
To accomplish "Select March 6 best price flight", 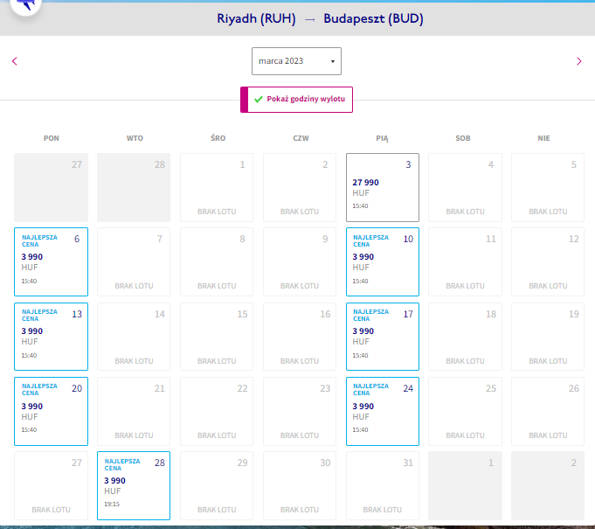I will click(x=52, y=261).
